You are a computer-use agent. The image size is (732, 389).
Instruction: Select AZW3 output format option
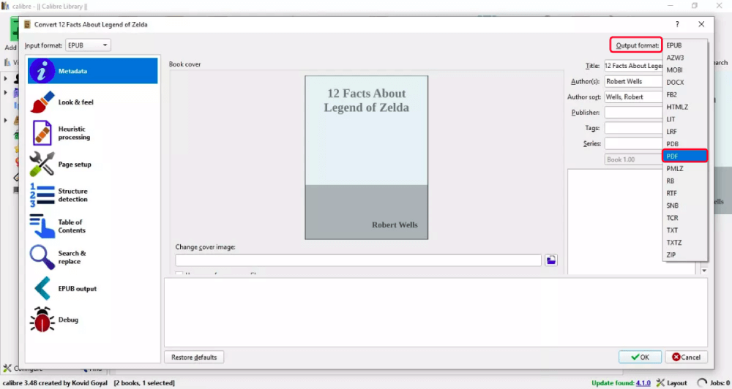[x=675, y=58]
